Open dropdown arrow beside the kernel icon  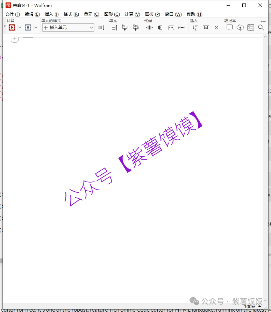[36, 27]
